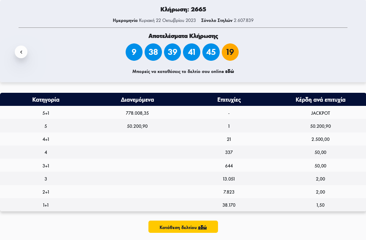Select the 1+1 category row
Image resolution: width=366 pixels, height=240 pixels.
46,205
